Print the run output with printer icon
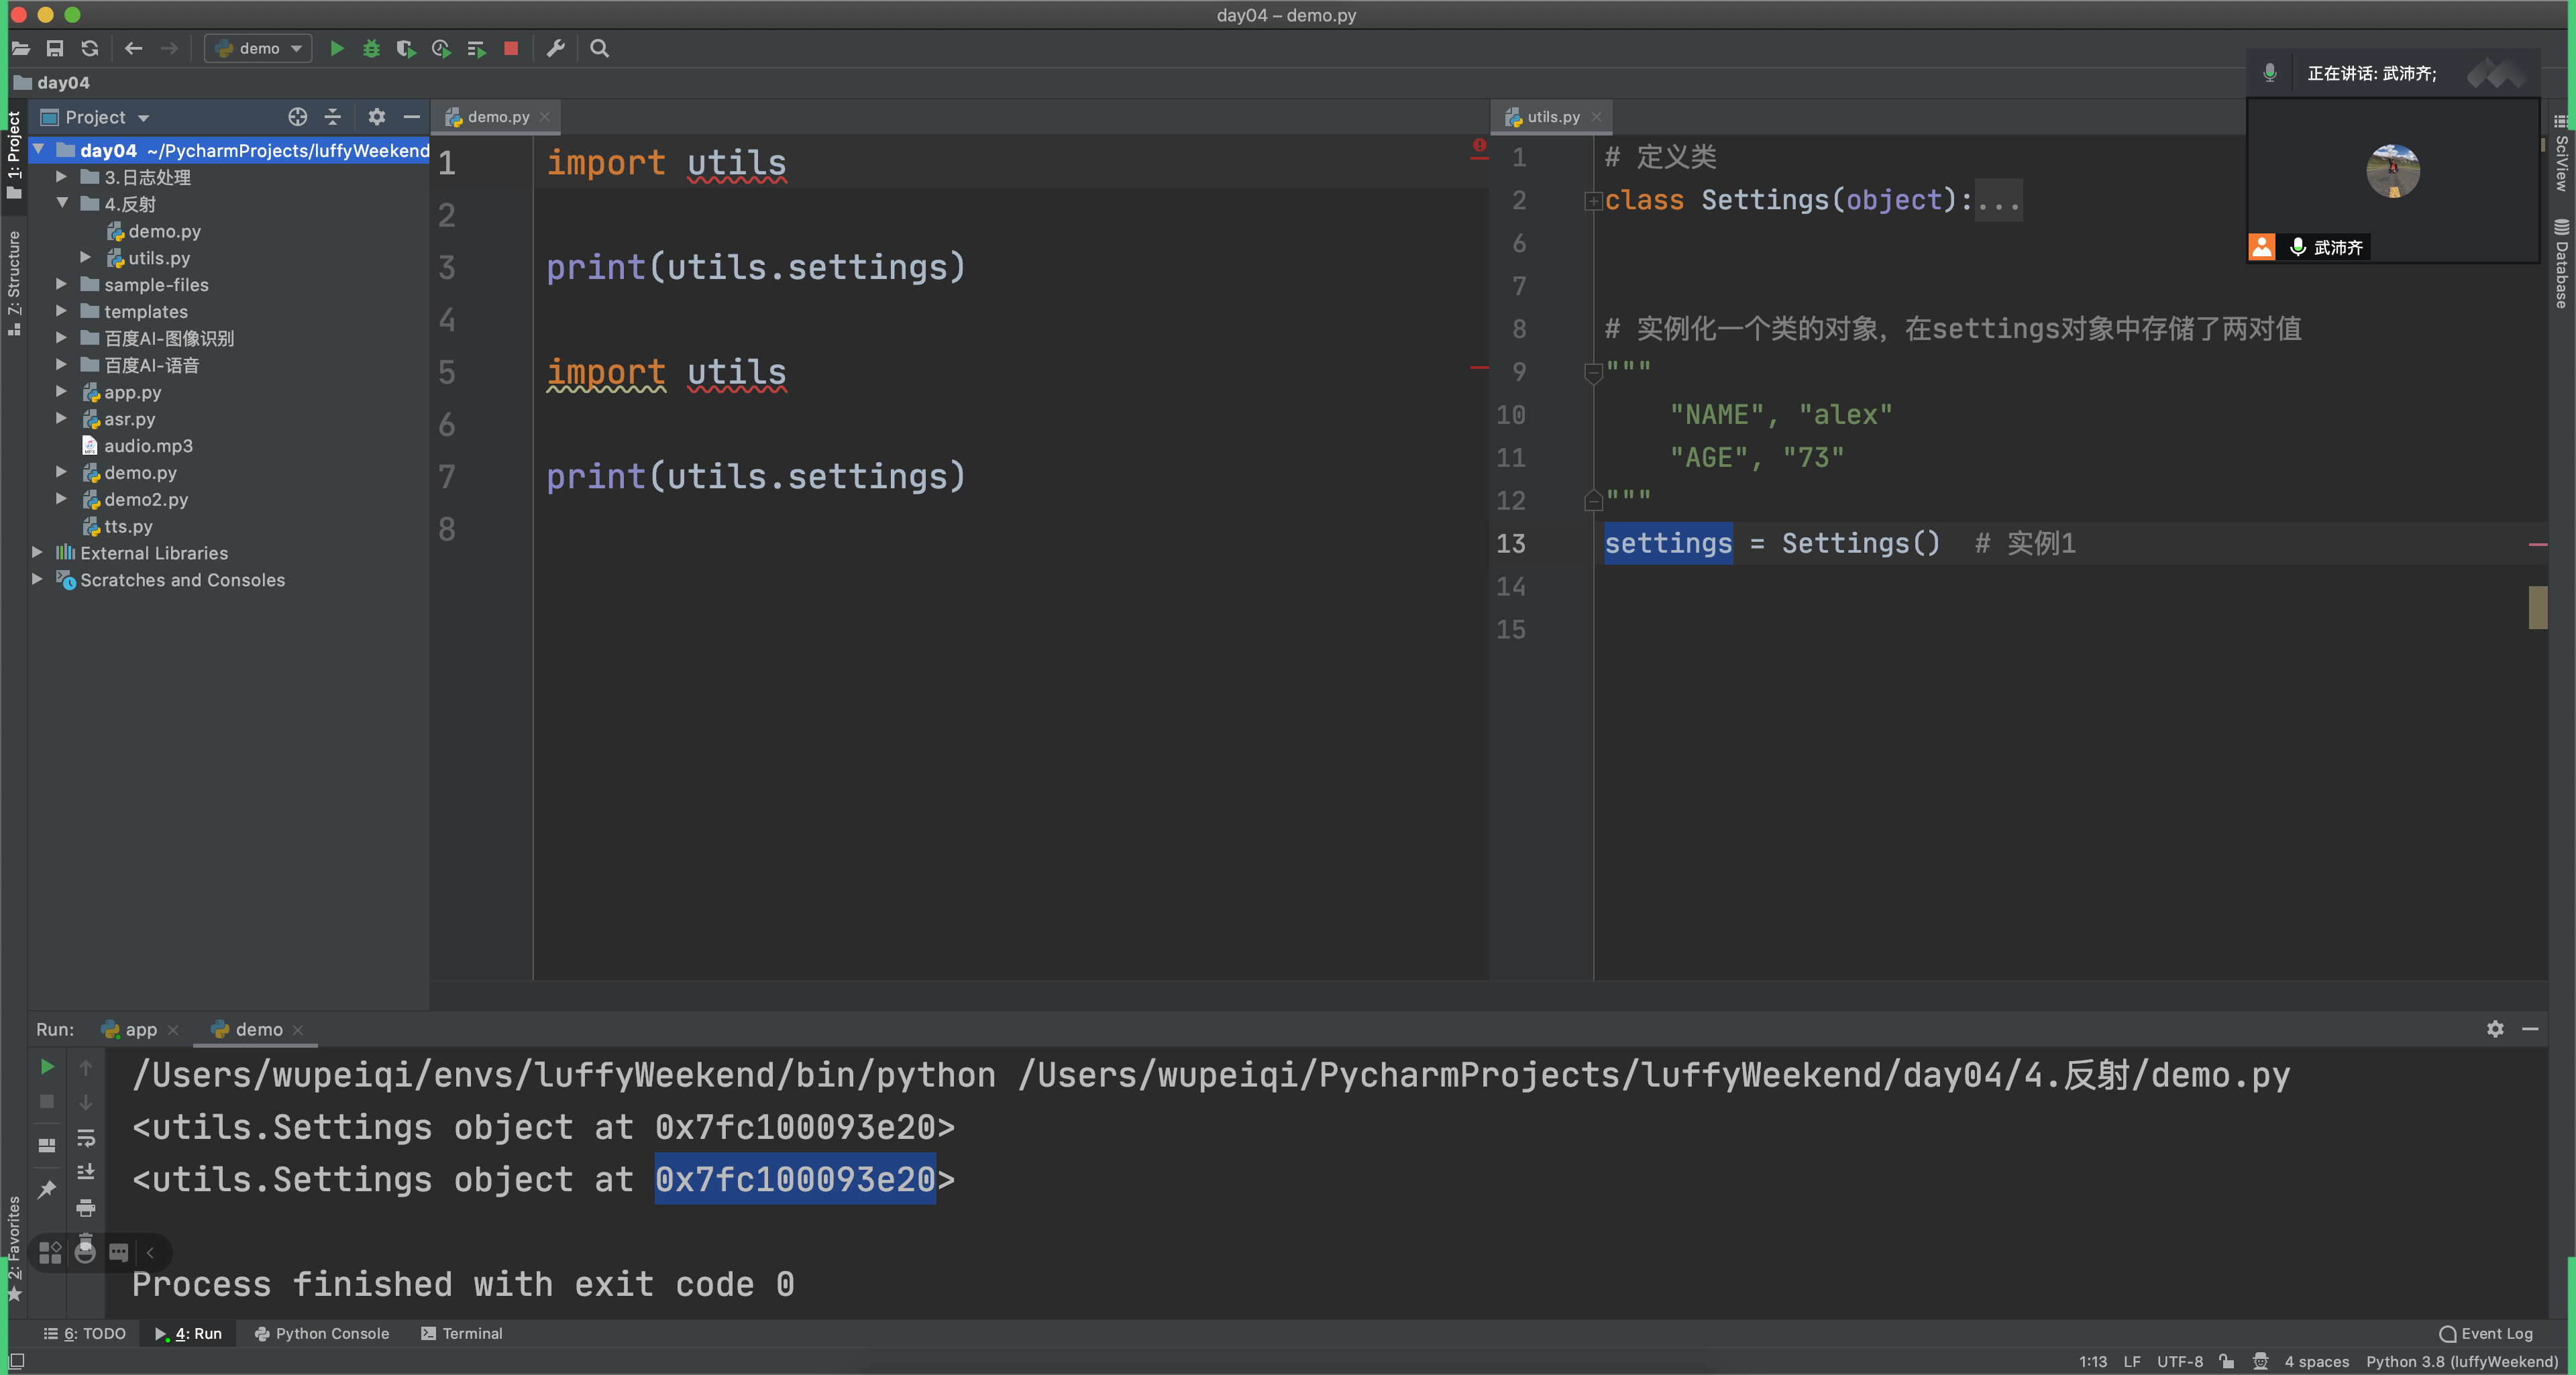 pyautogui.click(x=86, y=1208)
